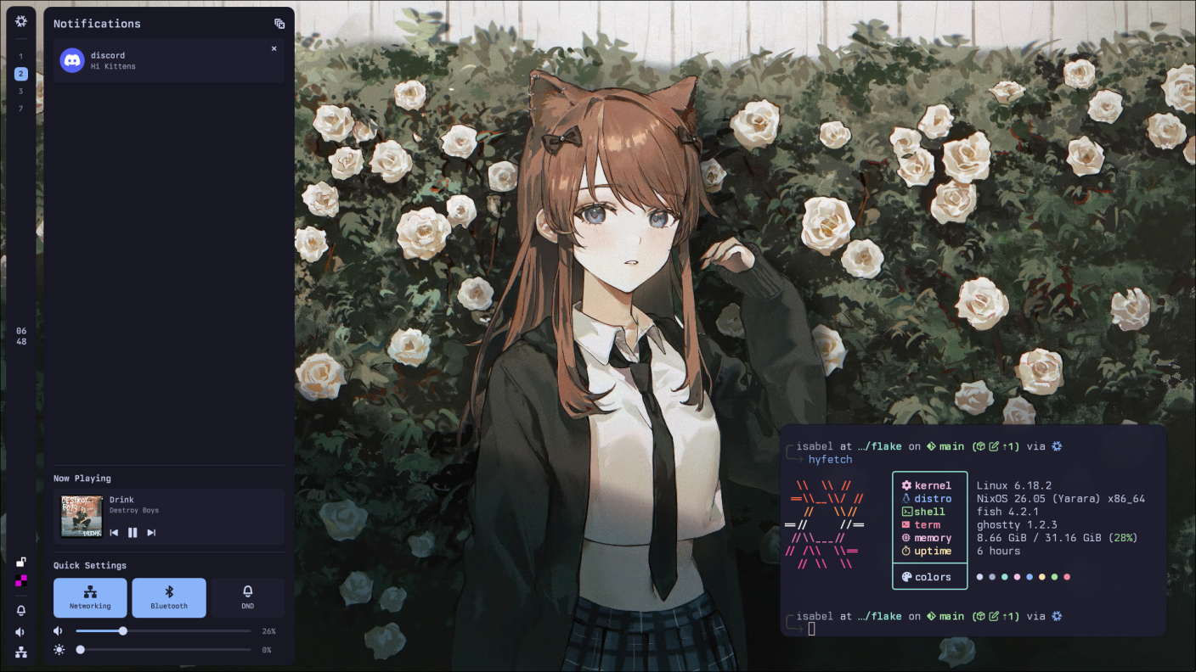Open notifications via the bell icon in sidebar
The height and width of the screenshot is (672, 1196).
pyautogui.click(x=20, y=610)
